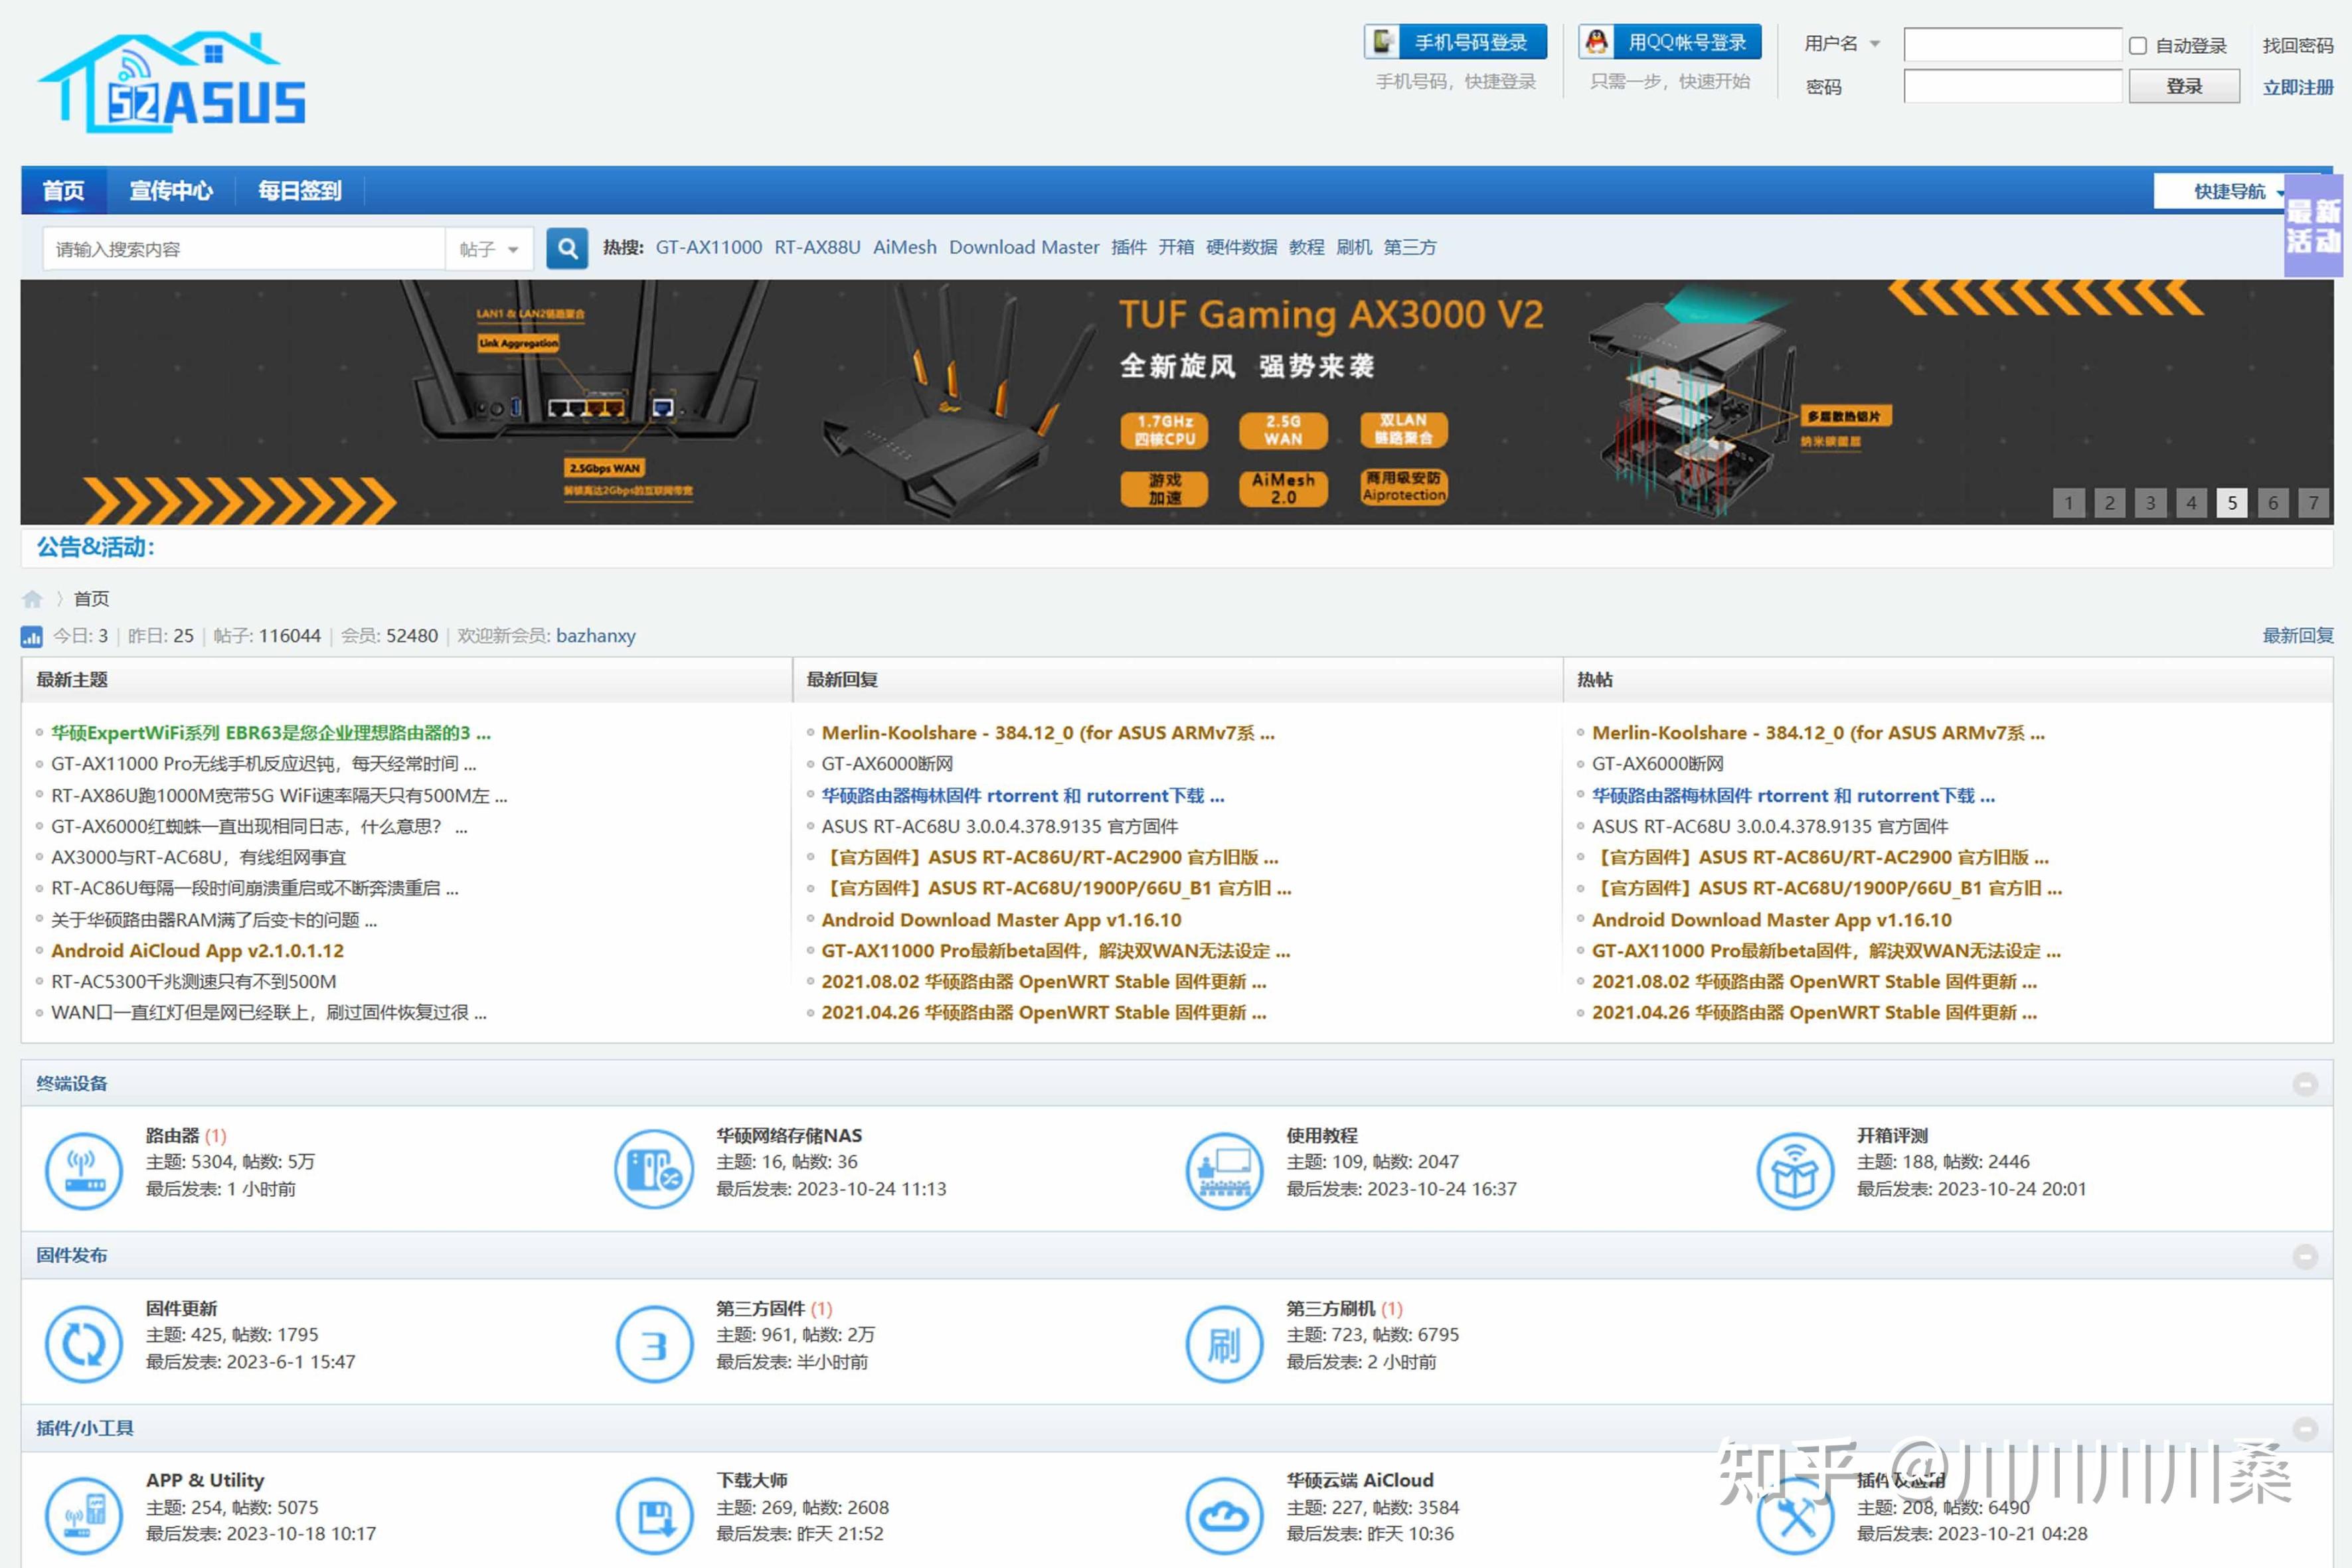
Task: Enable the auto login checkbox
Action: pos(2138,46)
